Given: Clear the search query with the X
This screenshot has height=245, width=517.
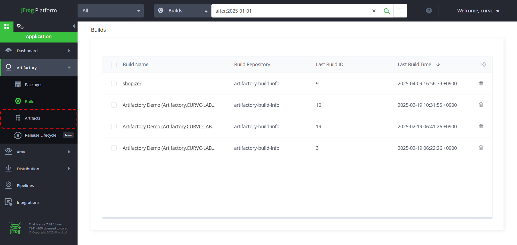Looking at the screenshot, I should click(x=374, y=11).
